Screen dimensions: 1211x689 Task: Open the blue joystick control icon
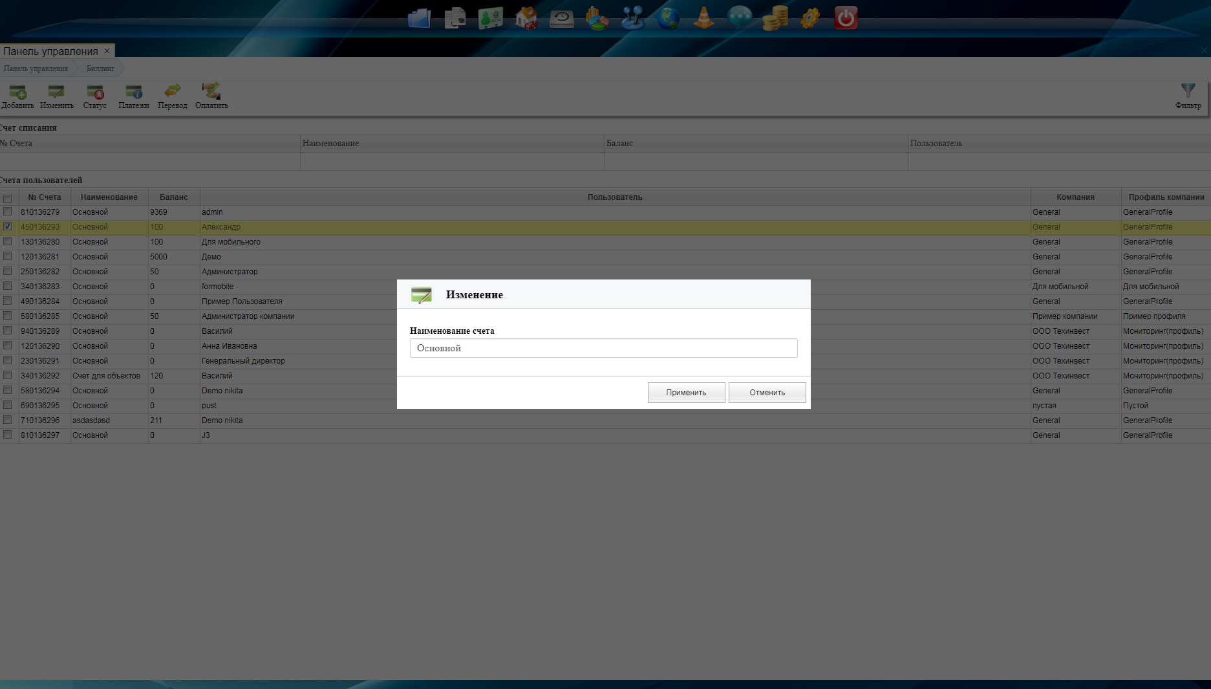tap(633, 17)
